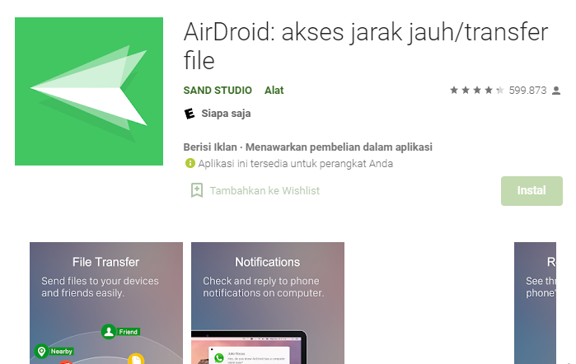Click the 'E' content rating icon
The width and height of the screenshot is (576, 364).
(190, 114)
